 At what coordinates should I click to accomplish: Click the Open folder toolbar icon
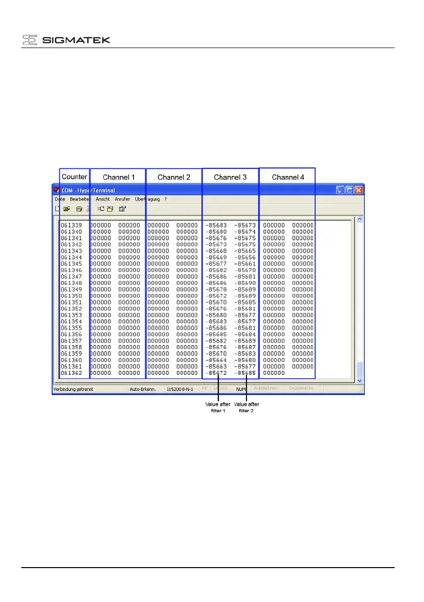coord(67,209)
